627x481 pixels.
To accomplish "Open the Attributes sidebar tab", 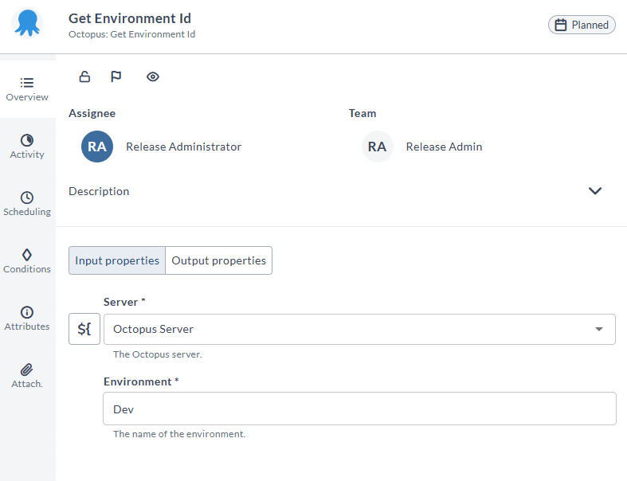I will 27,319.
